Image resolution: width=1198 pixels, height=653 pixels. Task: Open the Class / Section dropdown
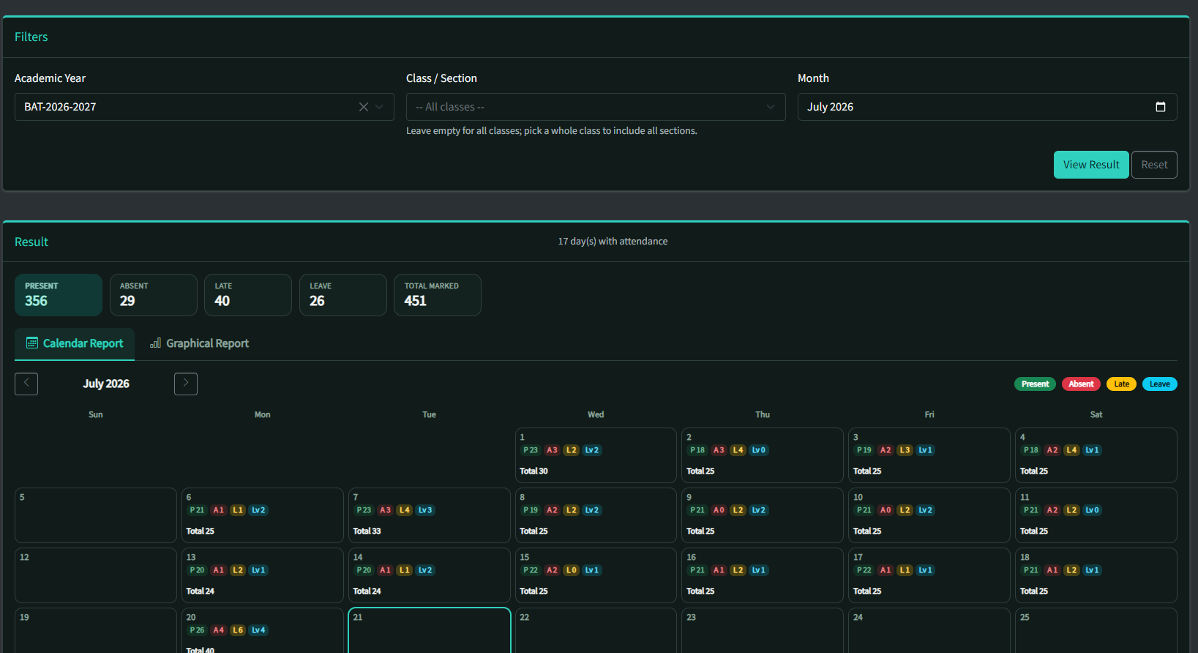pos(596,107)
